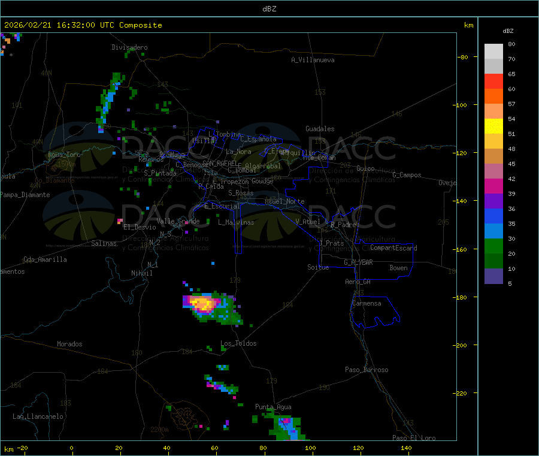
Task: Click the timestamp 2026/02/21 16:32:00 UTC Composite
Action: 83,25
